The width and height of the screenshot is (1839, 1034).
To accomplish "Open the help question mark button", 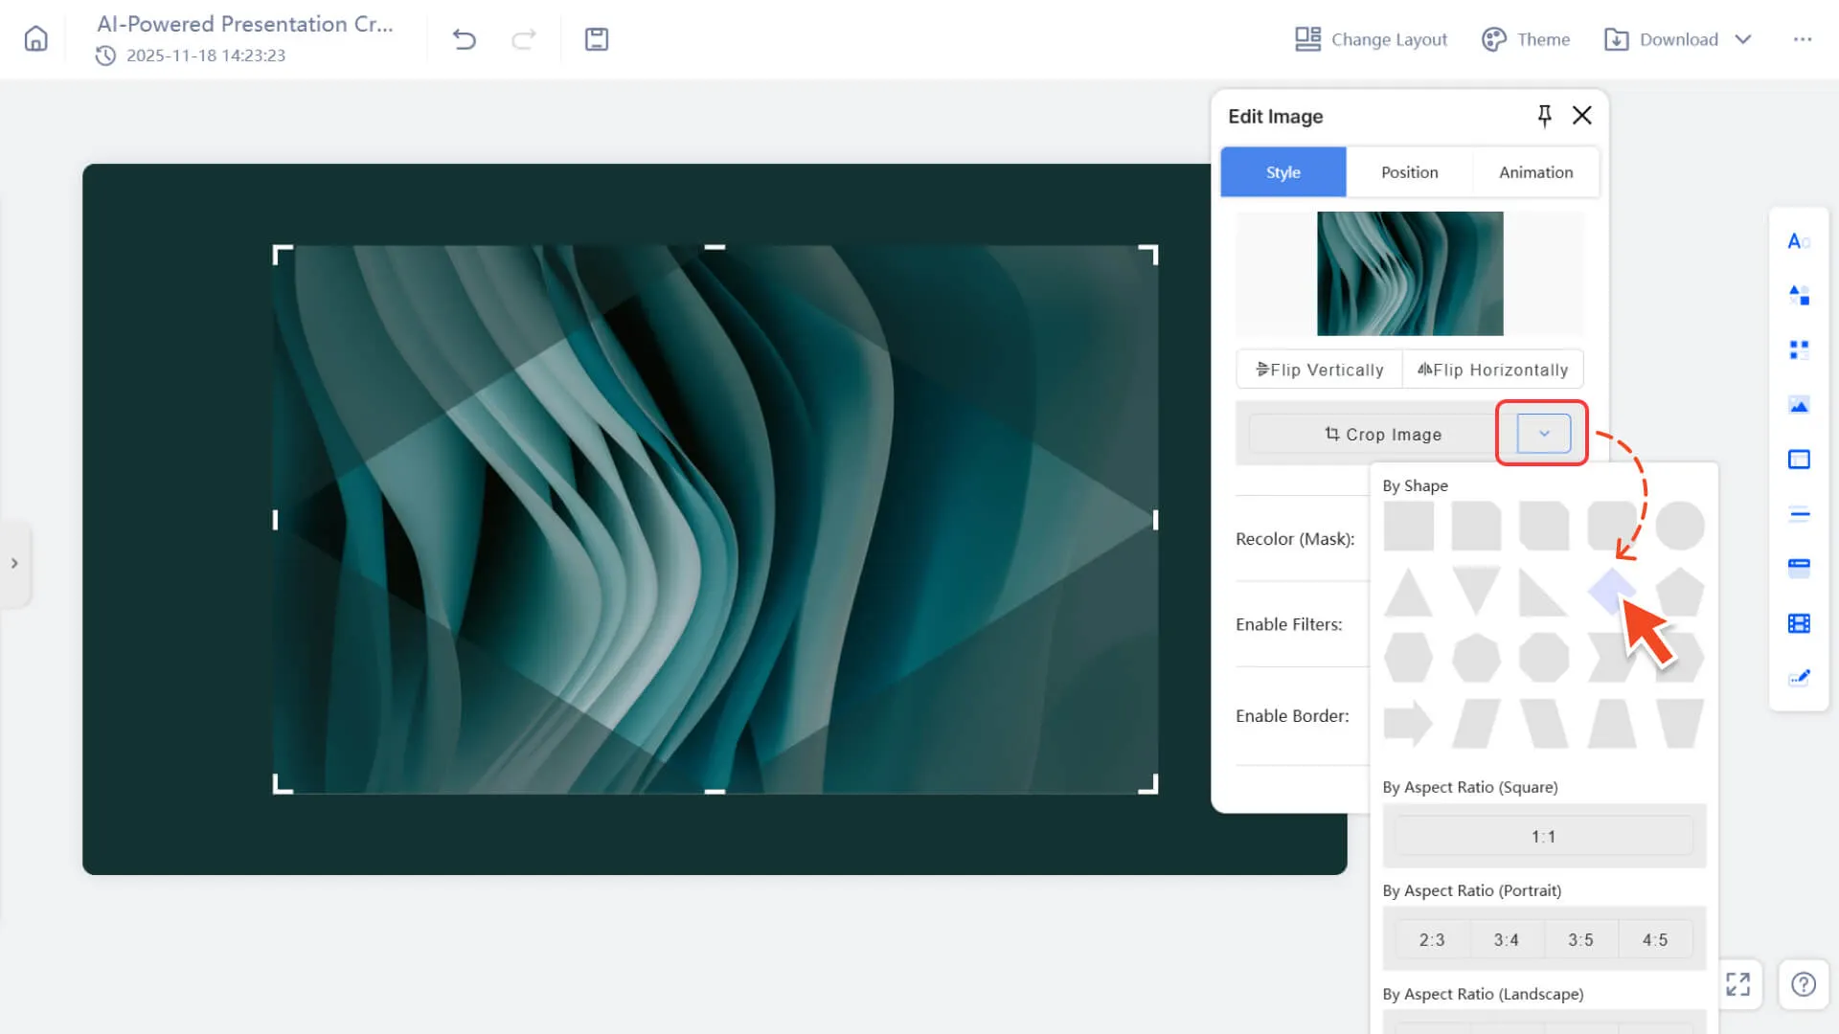I will [1804, 984].
